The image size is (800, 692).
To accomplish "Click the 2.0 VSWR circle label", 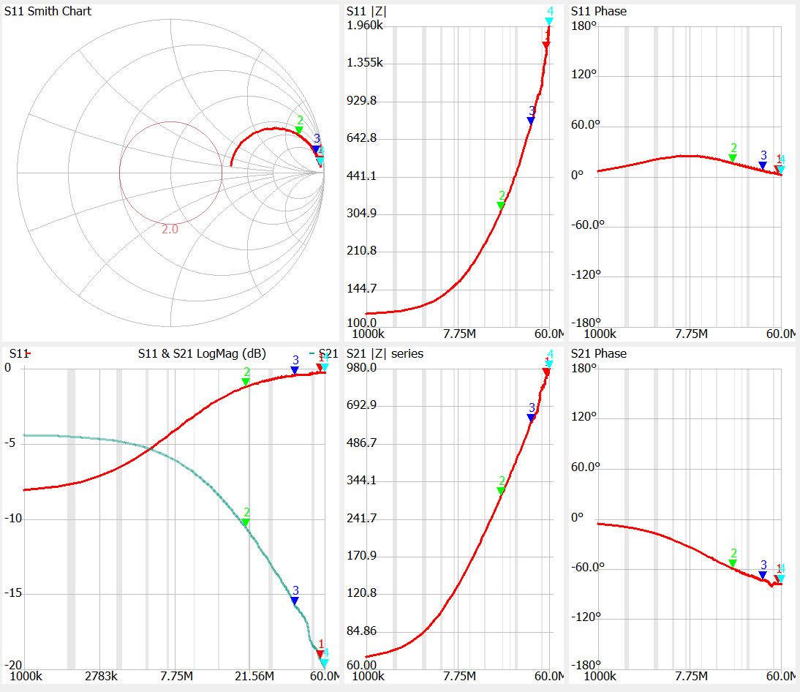I will click(170, 229).
